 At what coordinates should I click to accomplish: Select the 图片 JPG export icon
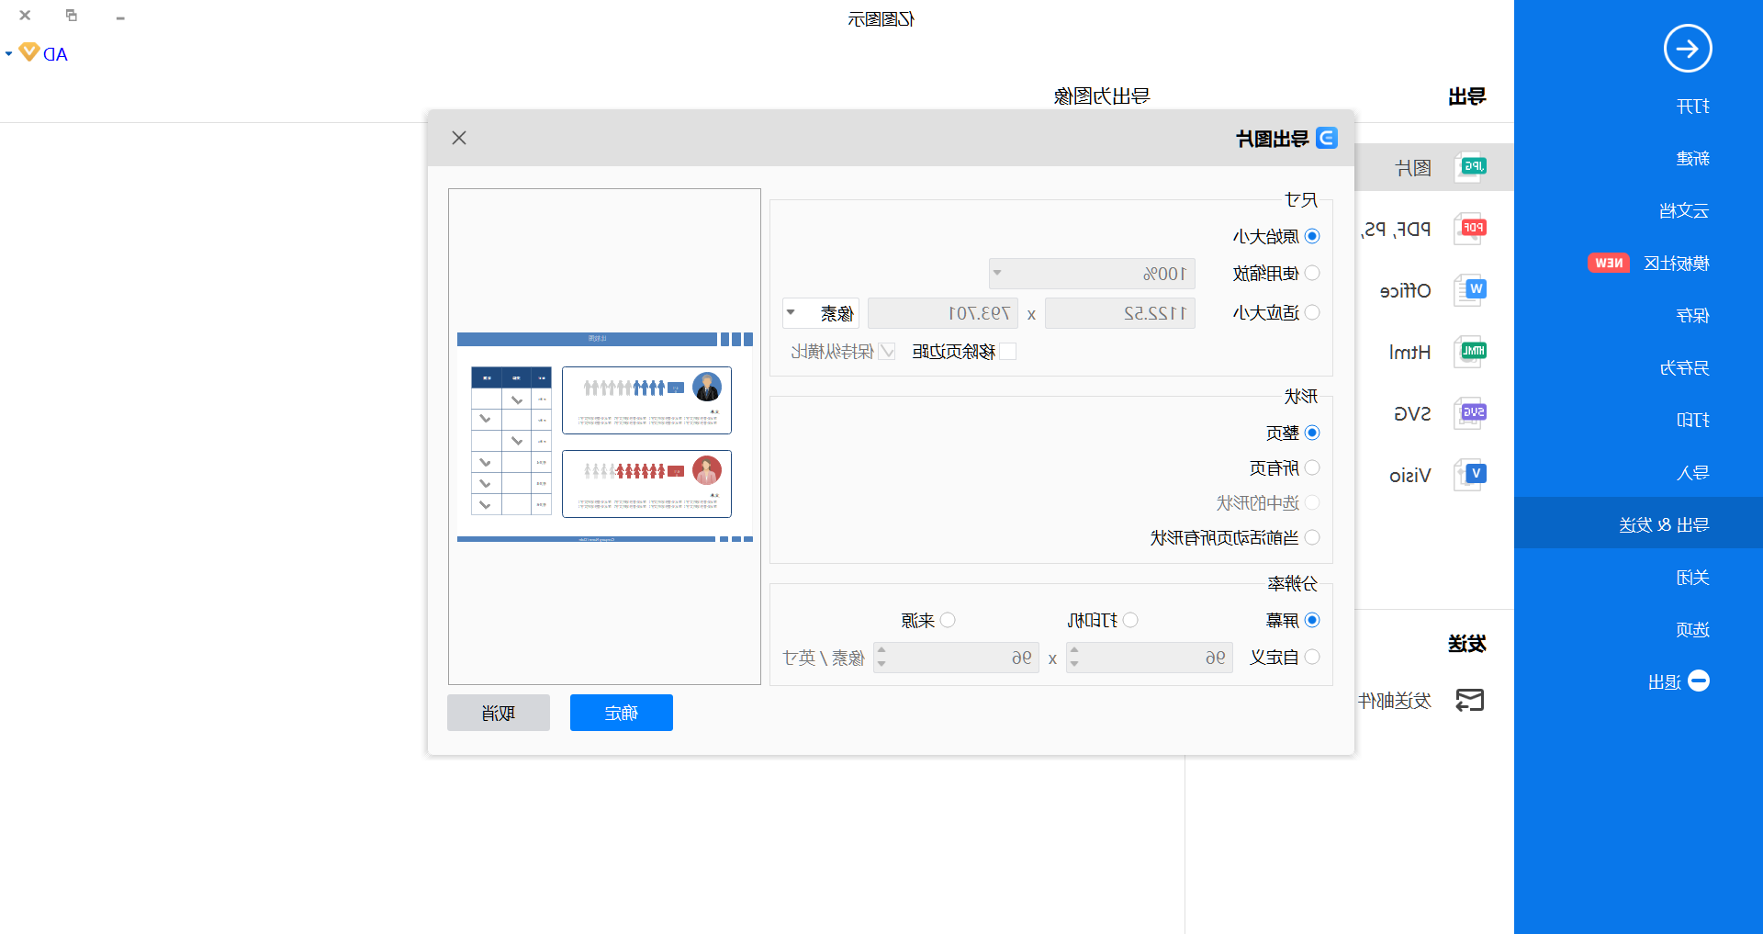[1471, 167]
